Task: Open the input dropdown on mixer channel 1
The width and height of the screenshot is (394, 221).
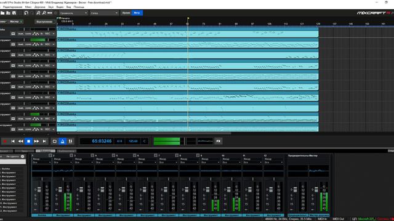Action: click(x=42, y=162)
